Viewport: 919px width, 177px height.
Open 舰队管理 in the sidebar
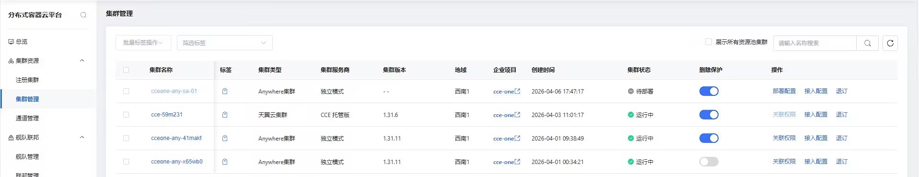27,157
